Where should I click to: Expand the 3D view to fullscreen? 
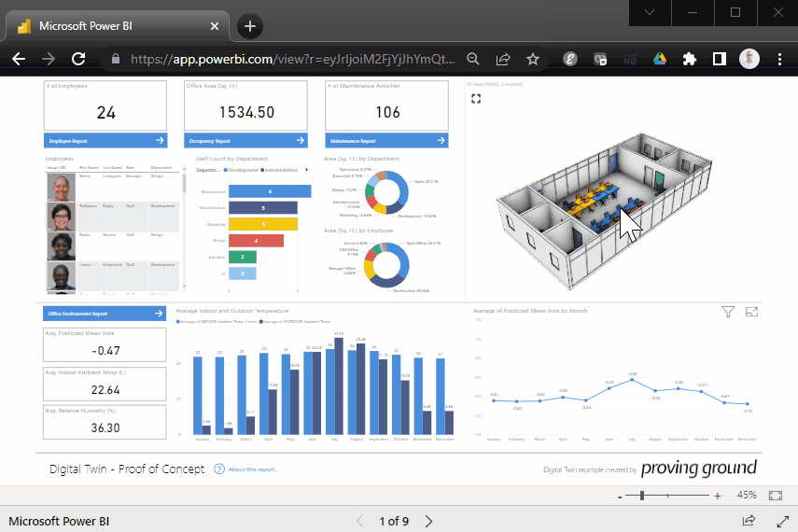pos(476,99)
